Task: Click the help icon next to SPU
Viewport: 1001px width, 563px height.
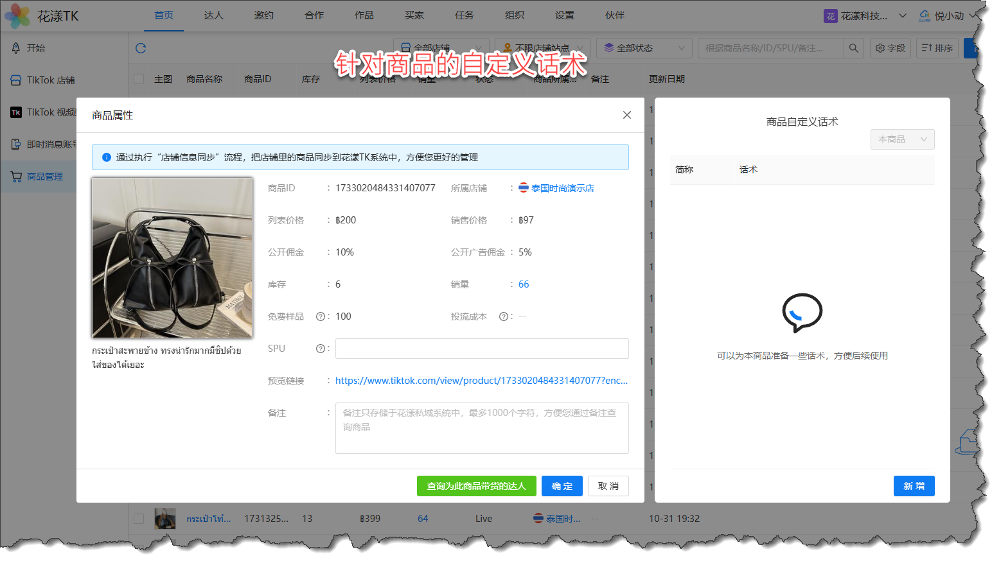Action: coord(320,349)
